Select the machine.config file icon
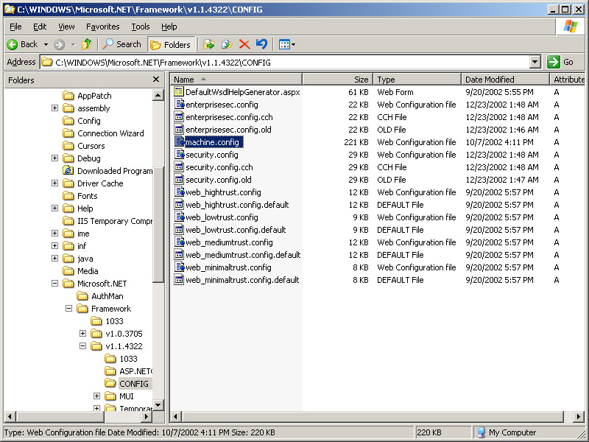Screen dimensions: 589x442 tap(179, 142)
